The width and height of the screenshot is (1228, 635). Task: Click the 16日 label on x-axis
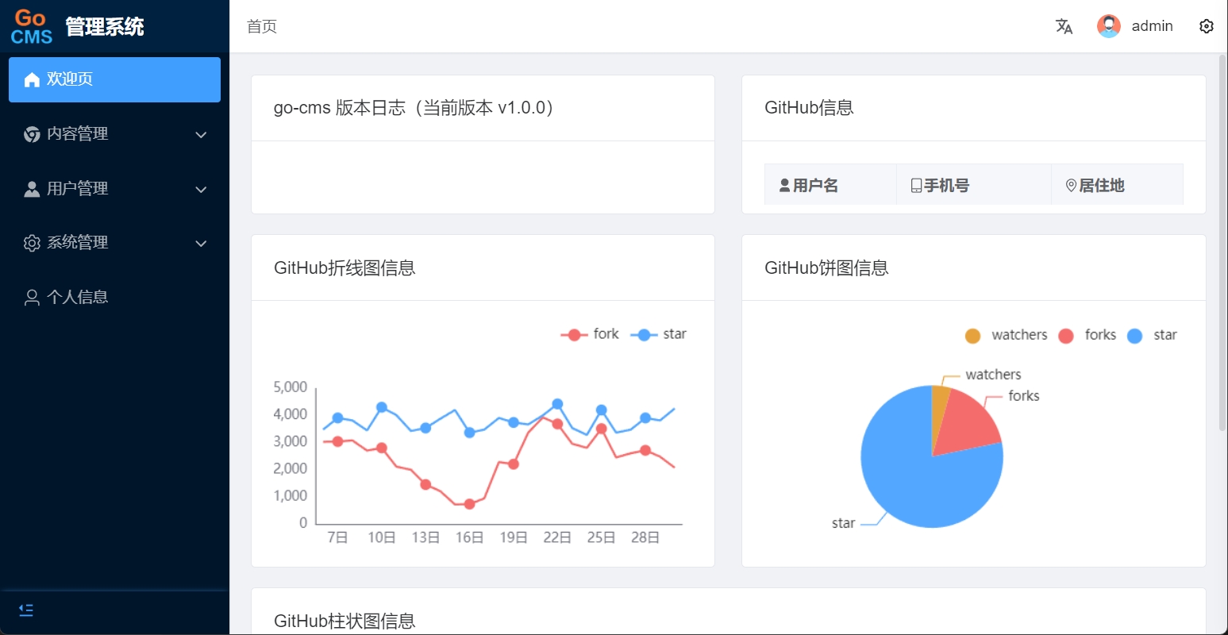469,537
